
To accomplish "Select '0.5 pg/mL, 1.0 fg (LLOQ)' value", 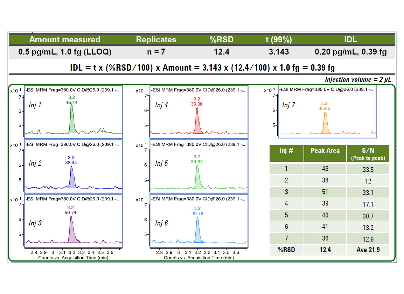I will coord(65,52).
